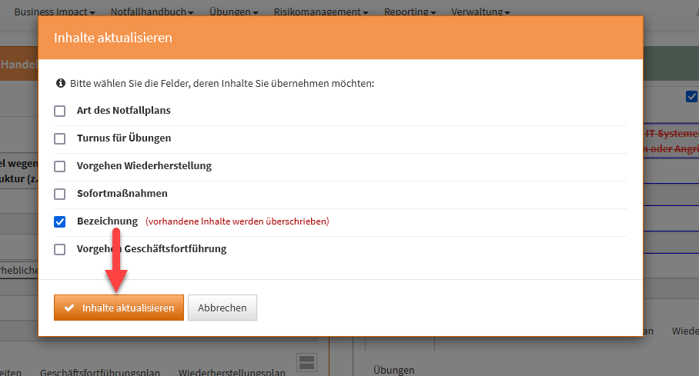This screenshot has height=376, width=699.
Task: Uncheck the 'Bezeichnung' checkbox
Action: (60, 221)
